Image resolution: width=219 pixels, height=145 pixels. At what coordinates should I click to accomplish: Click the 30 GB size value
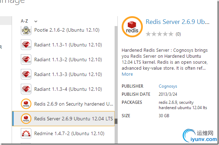tap(164, 115)
